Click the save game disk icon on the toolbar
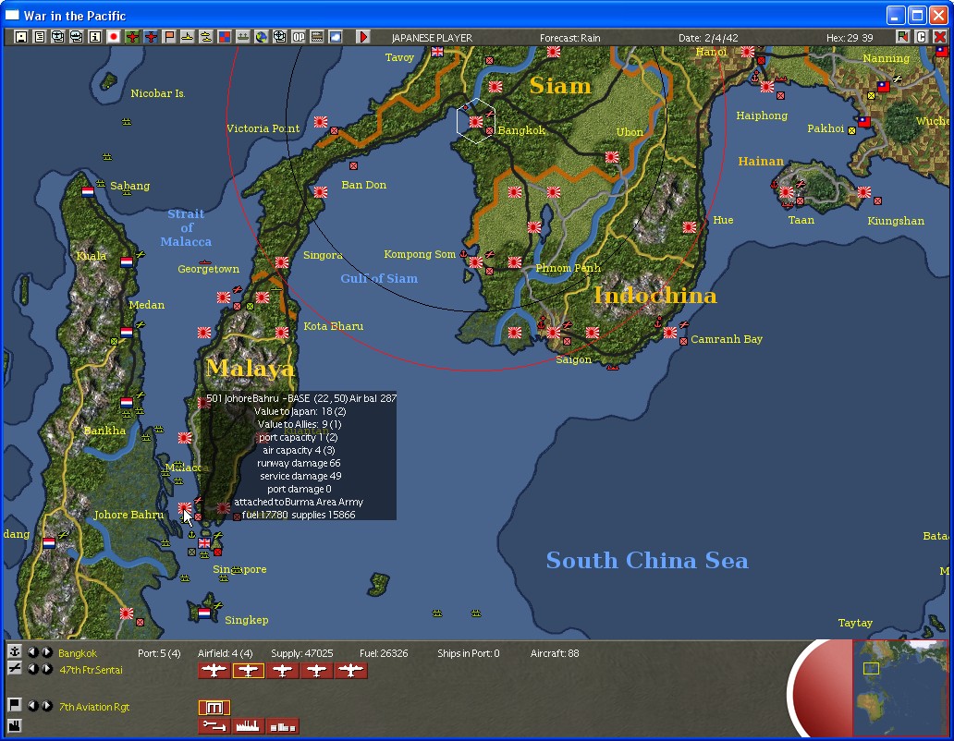Viewport: 954px width, 741px height. tap(20, 36)
